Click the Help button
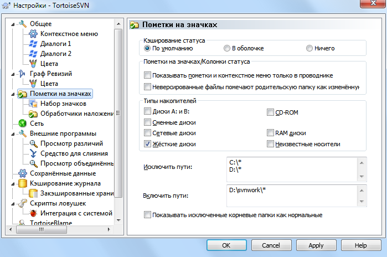The width and height of the screenshot is (387, 257). coord(361,245)
